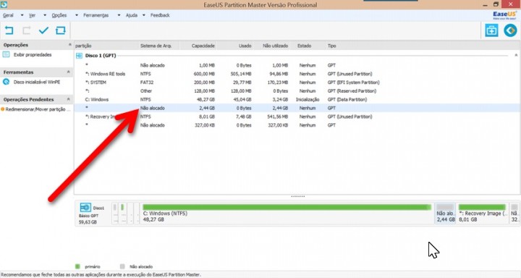Viewport: 521px width, 278px height.
Task: Sort by Tipo column header
Action: click(332, 46)
